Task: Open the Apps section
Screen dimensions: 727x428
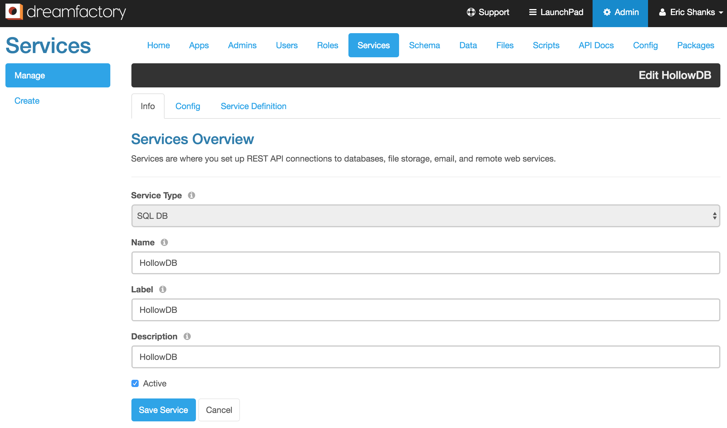Action: coord(199,45)
